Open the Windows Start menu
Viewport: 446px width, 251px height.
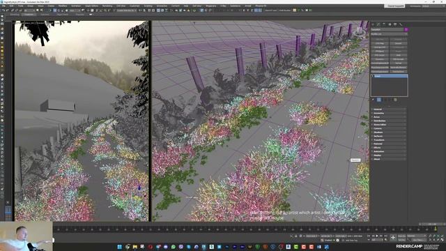coord(120,247)
